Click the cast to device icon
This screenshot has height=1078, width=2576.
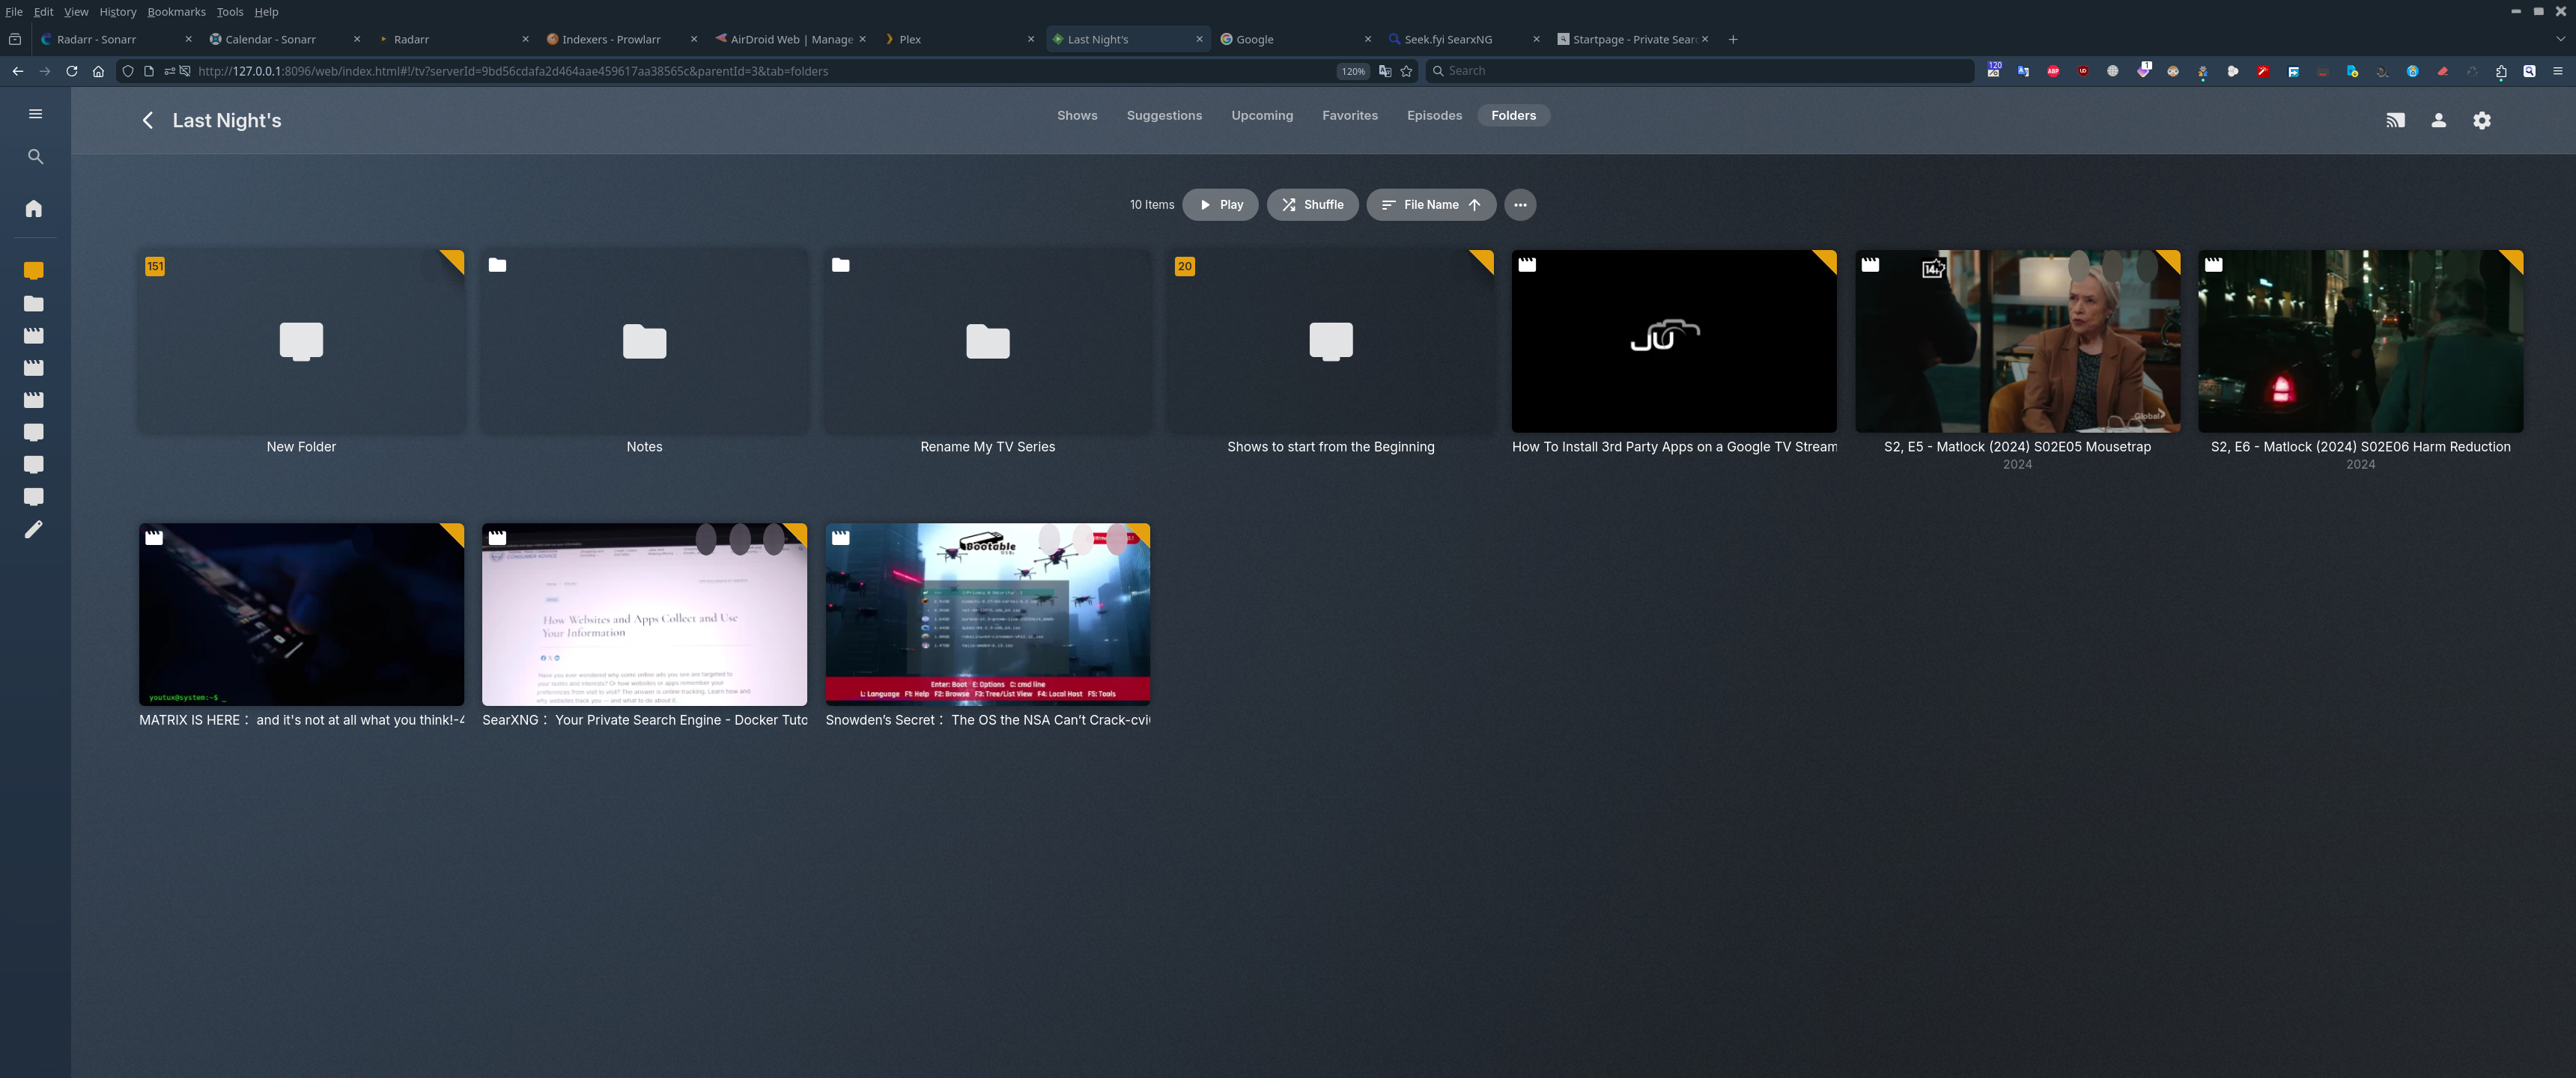click(2395, 121)
